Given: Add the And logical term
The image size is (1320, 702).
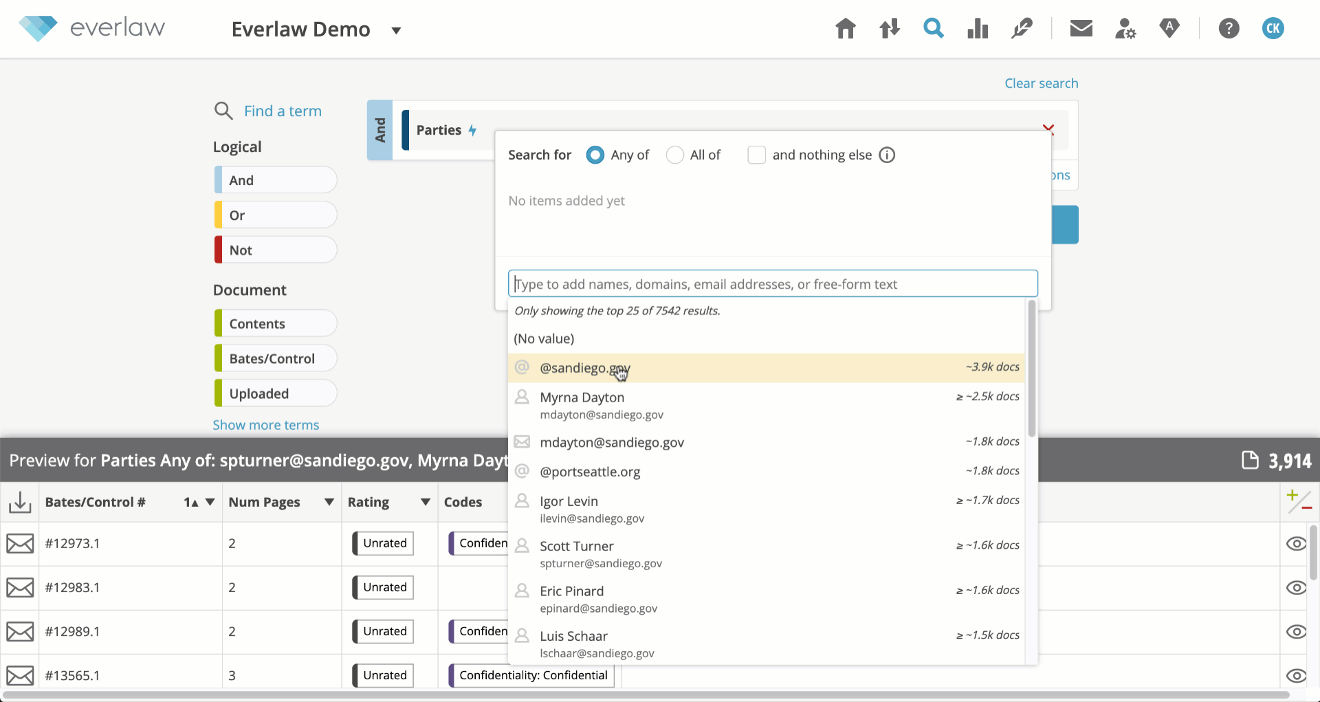Looking at the screenshot, I should coord(276,180).
